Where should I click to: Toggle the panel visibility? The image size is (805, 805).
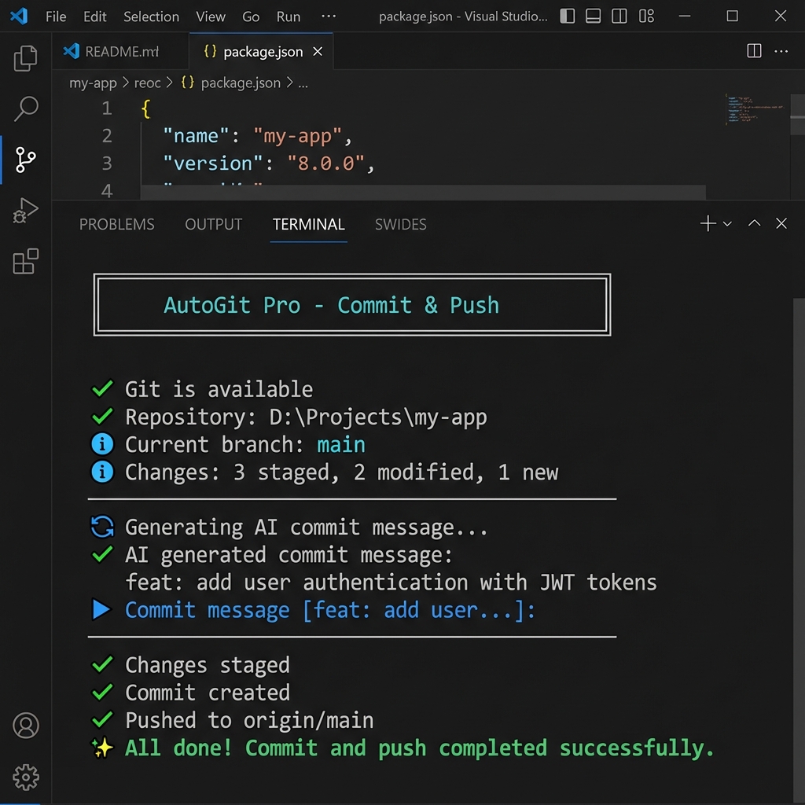(x=593, y=16)
